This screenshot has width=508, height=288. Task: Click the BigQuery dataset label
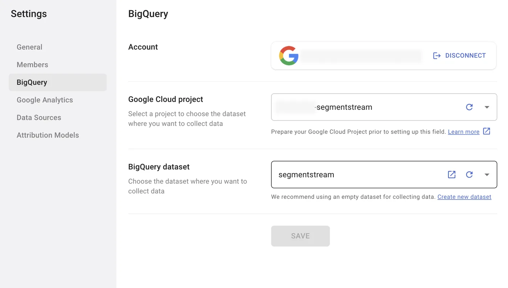(x=159, y=167)
